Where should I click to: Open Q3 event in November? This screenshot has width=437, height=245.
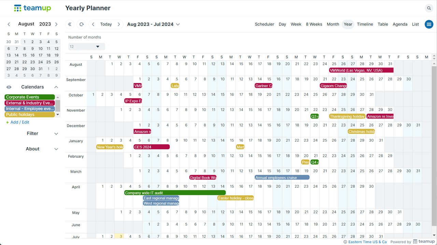[315, 116]
